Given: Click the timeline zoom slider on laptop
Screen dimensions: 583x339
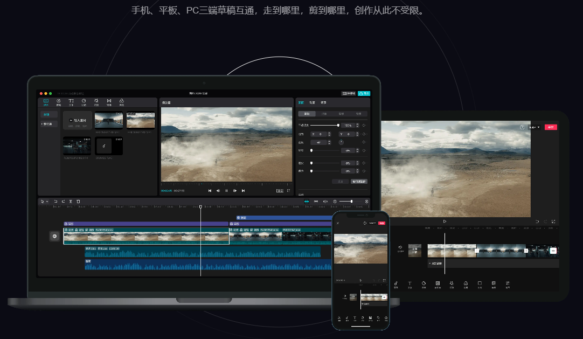Looking at the screenshot, I should click(x=351, y=201).
